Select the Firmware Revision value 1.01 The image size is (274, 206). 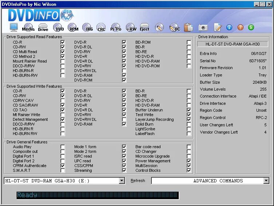[262, 68]
